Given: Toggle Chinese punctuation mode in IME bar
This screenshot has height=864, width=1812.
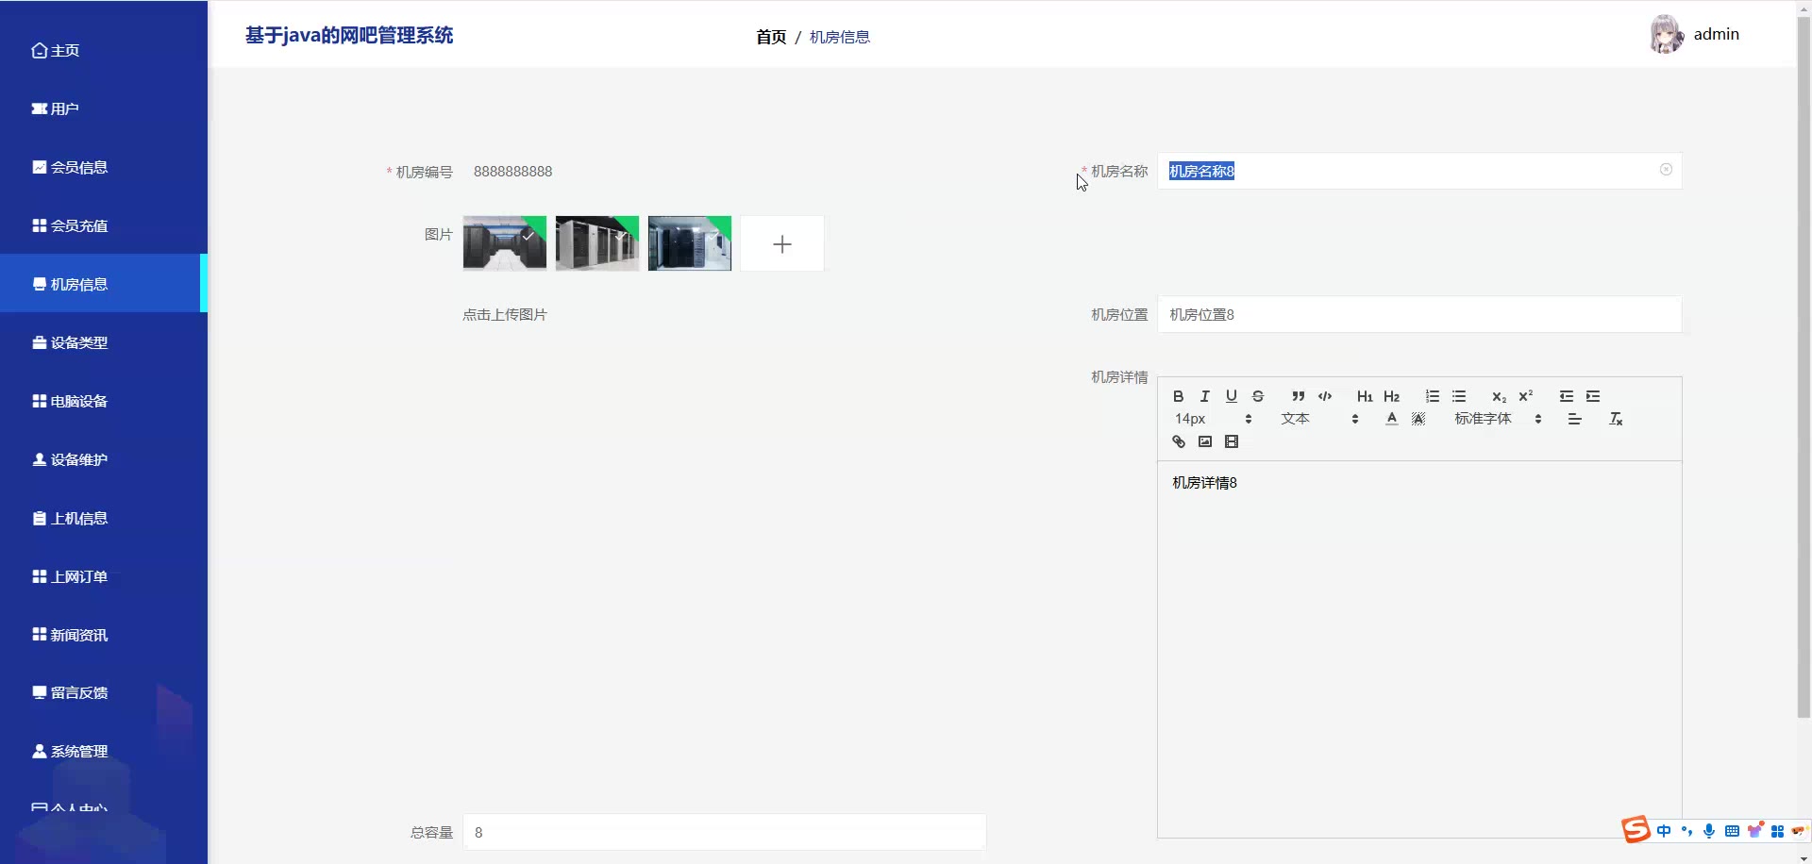Looking at the screenshot, I should [x=1686, y=831].
